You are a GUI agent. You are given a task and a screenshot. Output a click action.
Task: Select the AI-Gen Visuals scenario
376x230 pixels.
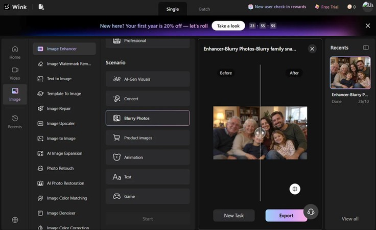(x=148, y=79)
